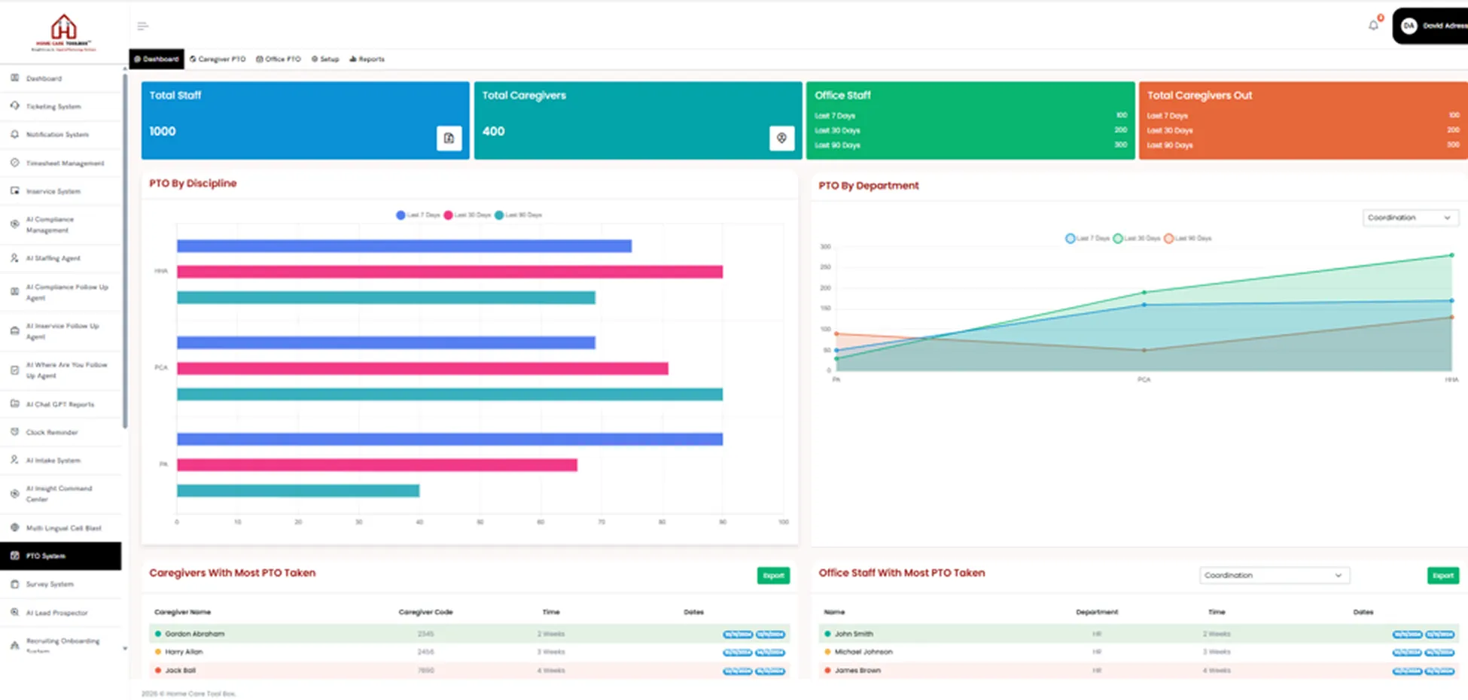The image size is (1468, 700).
Task: Select the Harry Allan row name
Action: 184,652
